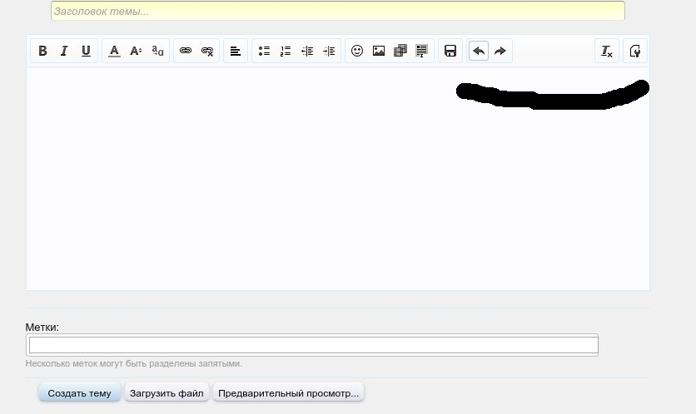
Task: Open Предварительный просмотр preview
Action: coord(289,393)
